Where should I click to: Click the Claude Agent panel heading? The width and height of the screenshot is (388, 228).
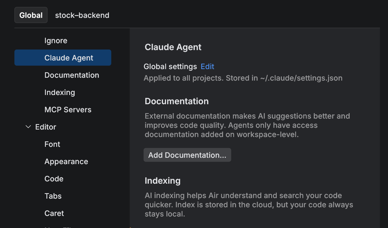pyautogui.click(x=173, y=47)
